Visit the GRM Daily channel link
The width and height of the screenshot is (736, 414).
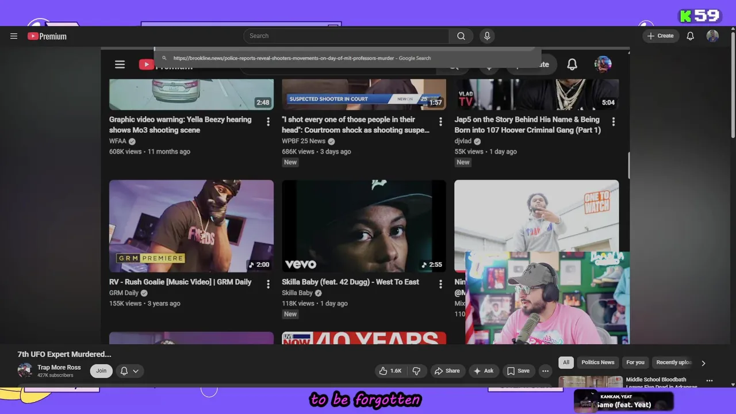coord(124,293)
